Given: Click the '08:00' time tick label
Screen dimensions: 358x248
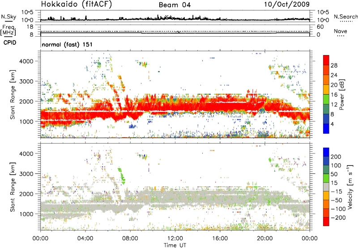Looking at the screenshot, I should pyautogui.click(x=130, y=239).
